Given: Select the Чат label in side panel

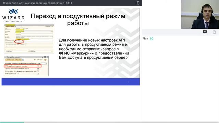Looking at the screenshot, I should coord(146,39).
